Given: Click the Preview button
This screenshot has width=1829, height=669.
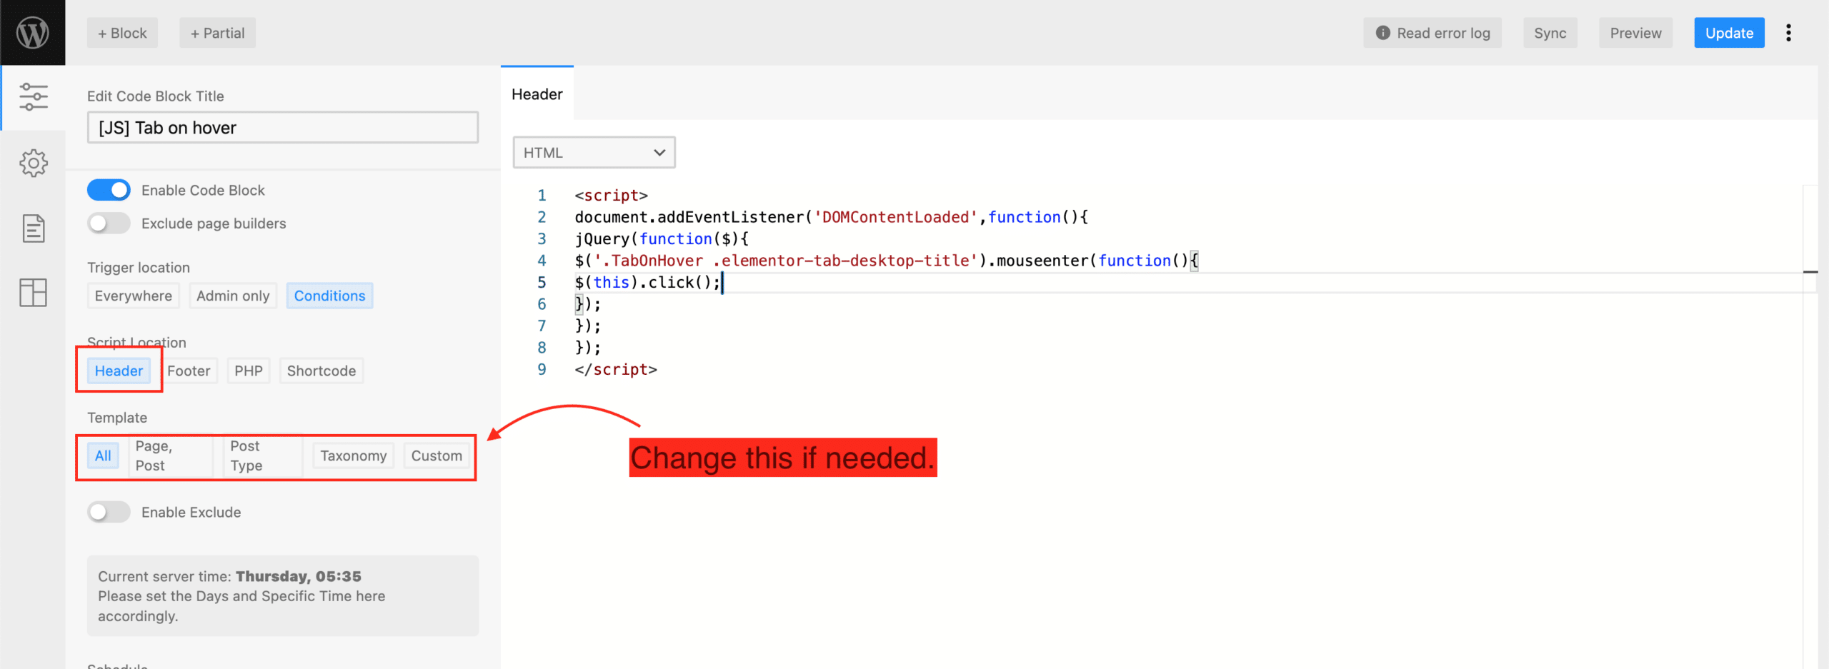Looking at the screenshot, I should click(1635, 32).
